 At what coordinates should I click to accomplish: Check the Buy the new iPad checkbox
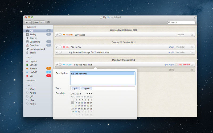point(60,65)
